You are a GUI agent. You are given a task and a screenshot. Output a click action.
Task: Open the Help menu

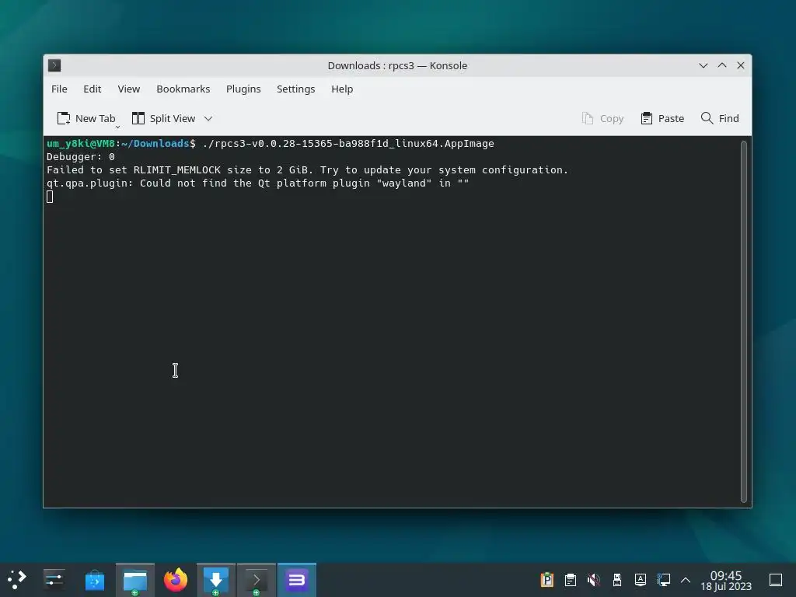point(342,89)
